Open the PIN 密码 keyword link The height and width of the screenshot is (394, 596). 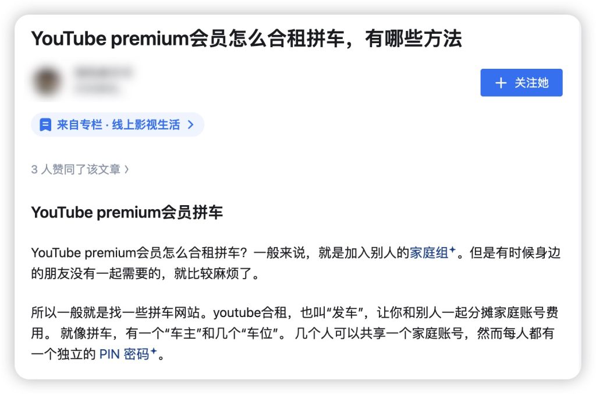[x=124, y=354]
